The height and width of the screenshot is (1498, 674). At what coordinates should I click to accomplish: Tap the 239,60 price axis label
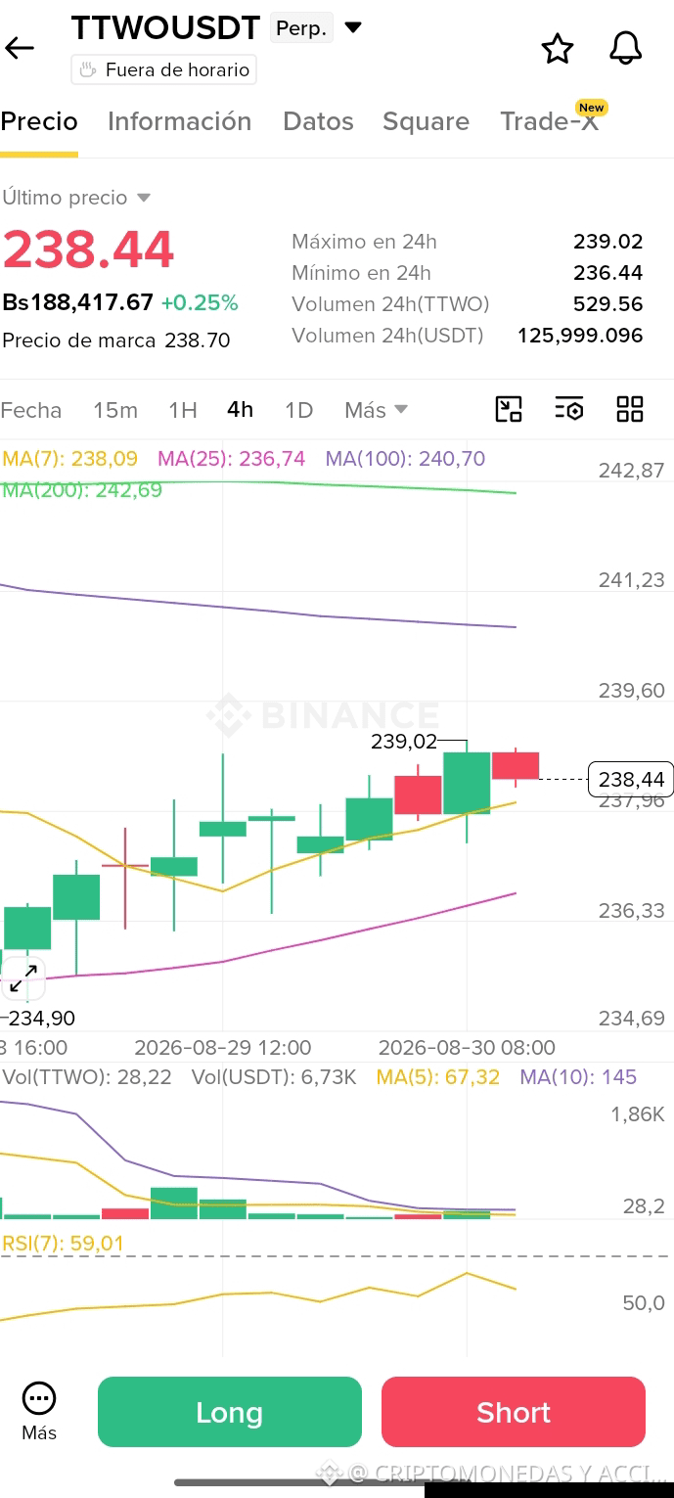coord(632,691)
